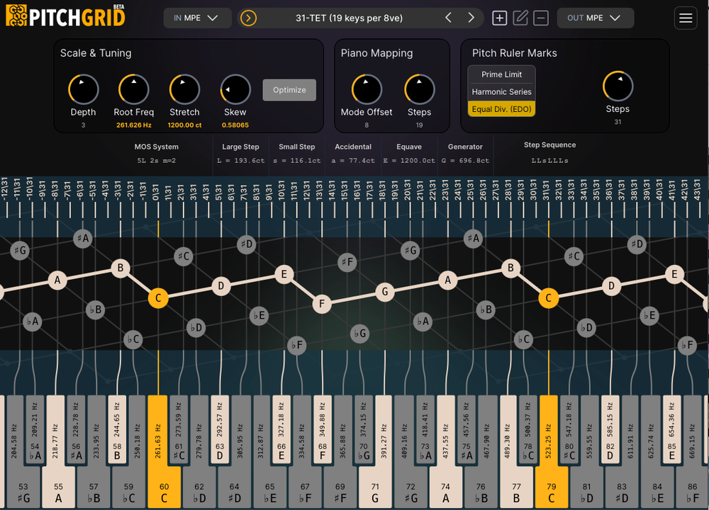
Task: Open the OUT MPE dropdown
Action: 594,18
